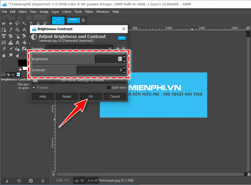Click the delete tool preset icon

(x=31, y=181)
